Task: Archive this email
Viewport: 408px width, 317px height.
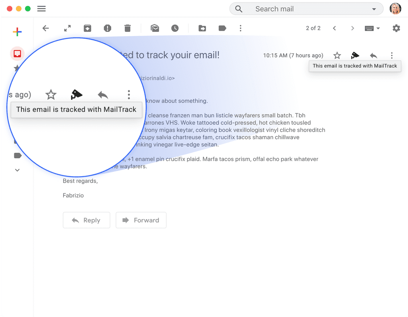Action: point(87,28)
